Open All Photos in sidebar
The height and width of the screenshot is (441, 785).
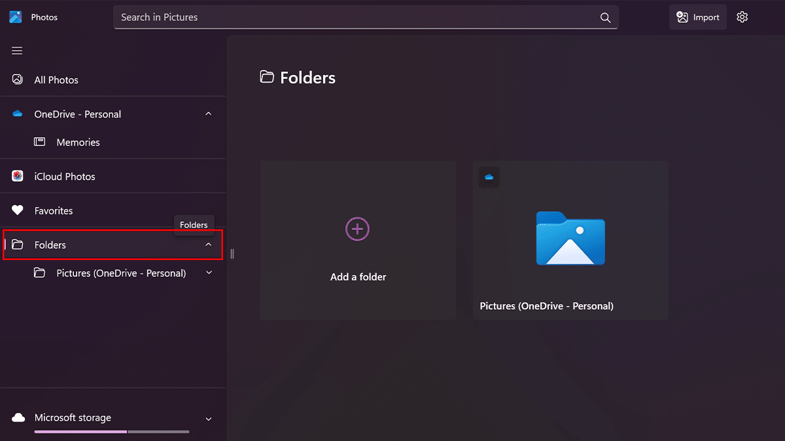[x=56, y=80]
